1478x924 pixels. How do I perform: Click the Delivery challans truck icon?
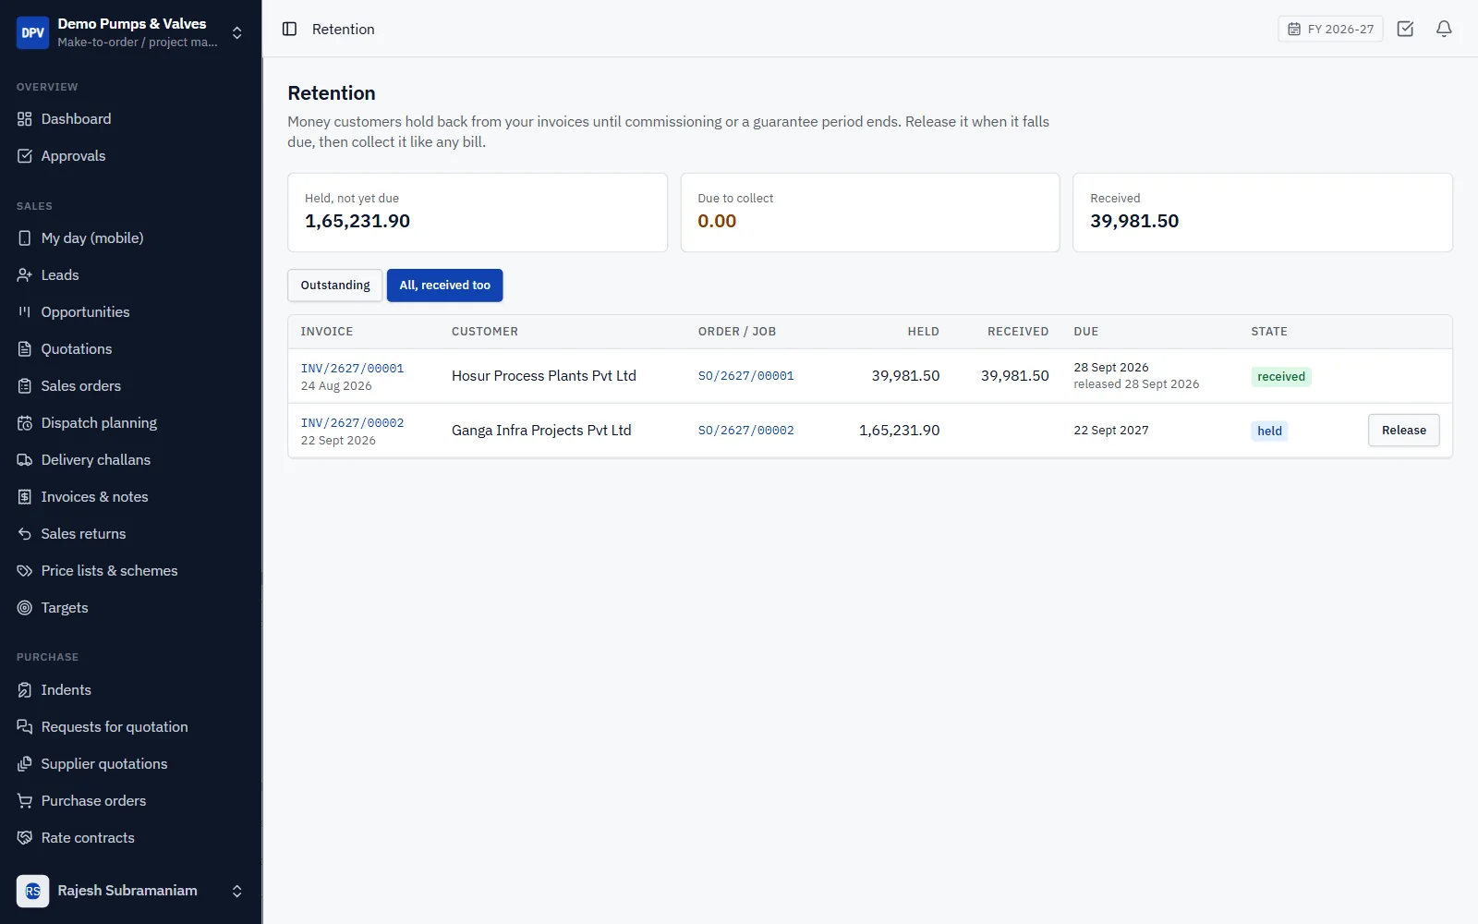point(25,460)
